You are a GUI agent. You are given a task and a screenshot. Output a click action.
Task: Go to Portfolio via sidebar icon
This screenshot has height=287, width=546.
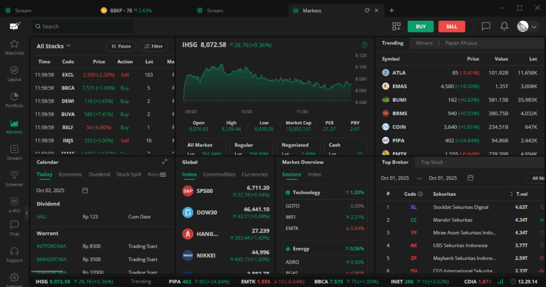(x=14, y=97)
